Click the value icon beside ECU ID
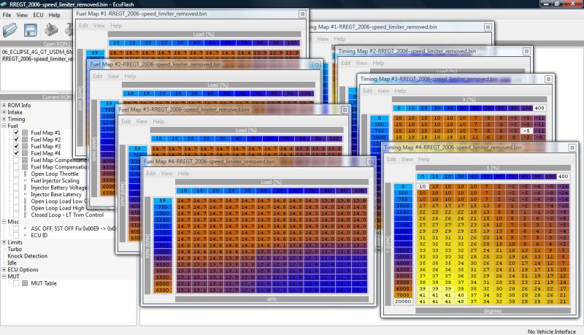584x335 pixels. 26,236
